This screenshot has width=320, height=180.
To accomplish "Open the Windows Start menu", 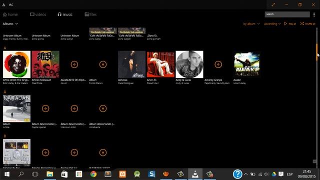I will 7,174.
